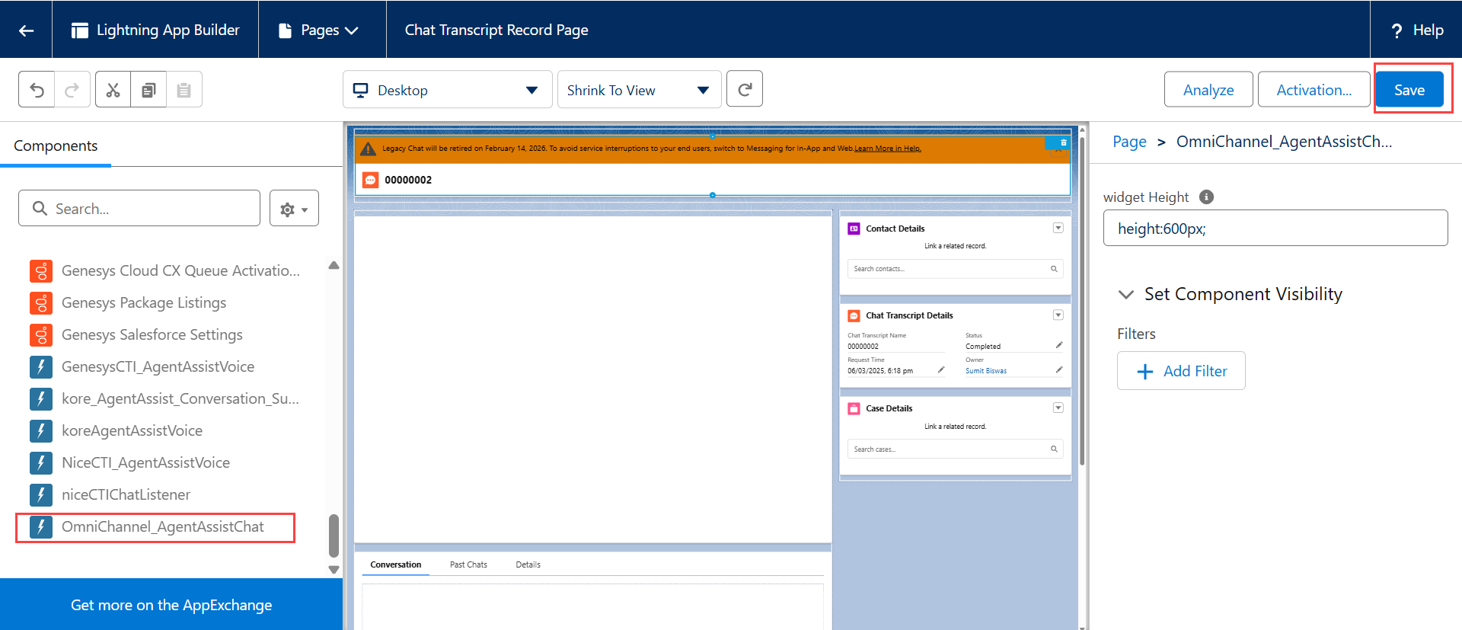Open the Shrink To View zoom dropdown
Screen dimensions: 1462x630
pos(639,90)
